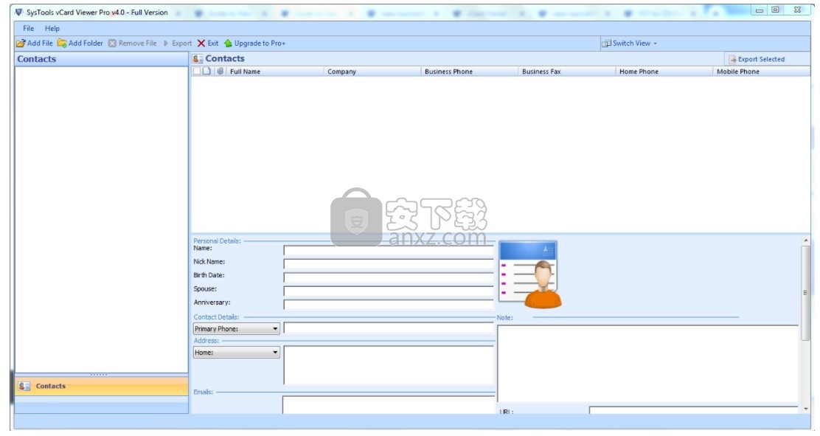820x436 pixels.
Task: Open the Home address type dropdown
Action: (x=237, y=353)
